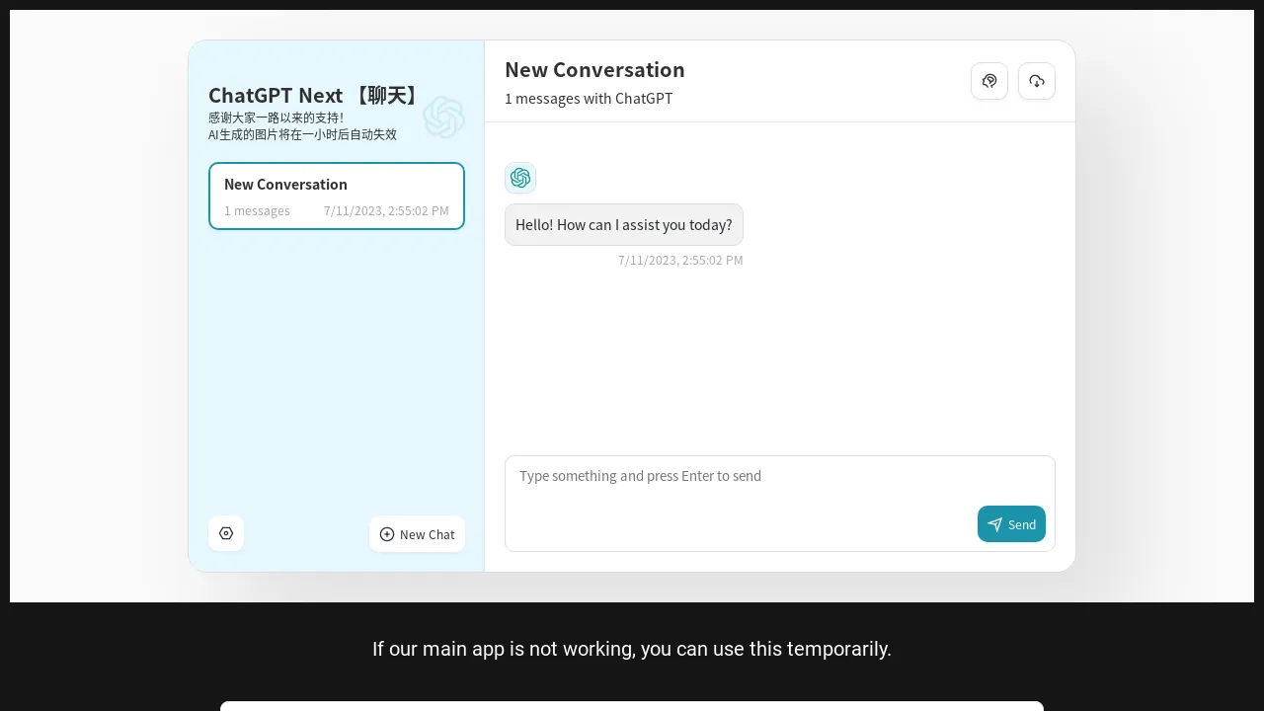The image size is (1264, 711).
Task: Click the paper plane icon in Send
Action: click(994, 524)
